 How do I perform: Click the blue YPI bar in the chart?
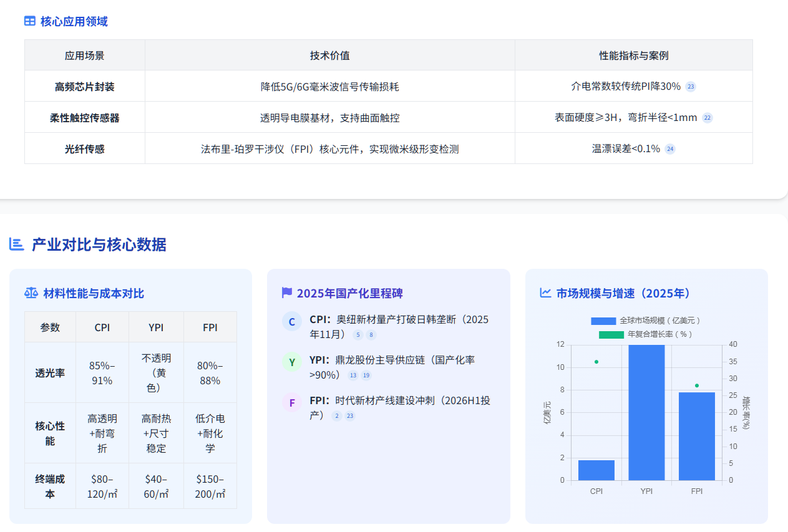coord(646,412)
